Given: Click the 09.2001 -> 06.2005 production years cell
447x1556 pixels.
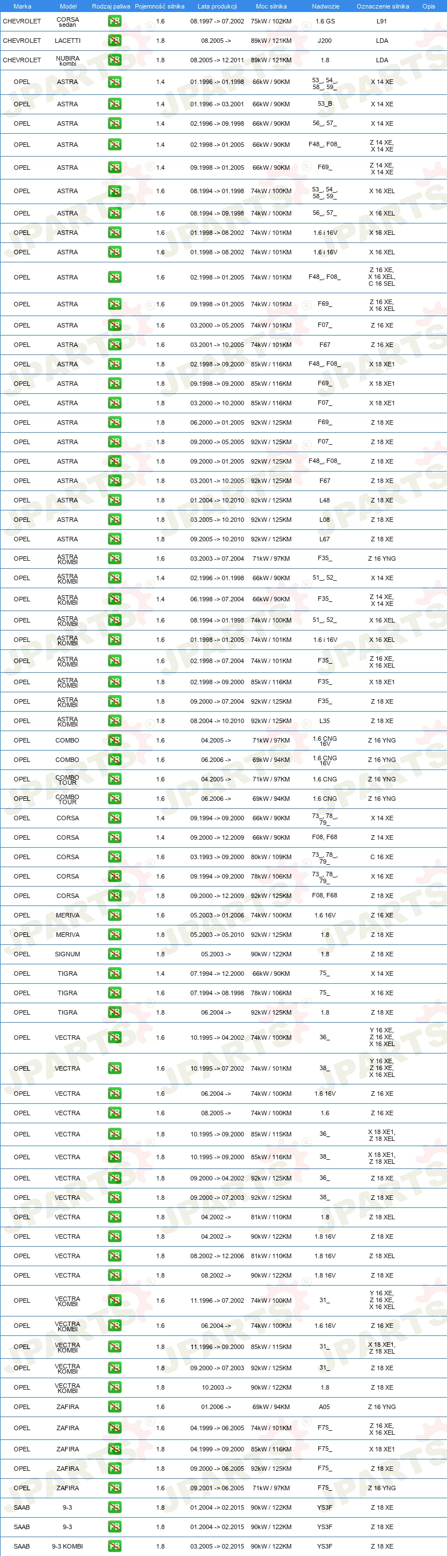Looking at the screenshot, I should [217, 1488].
